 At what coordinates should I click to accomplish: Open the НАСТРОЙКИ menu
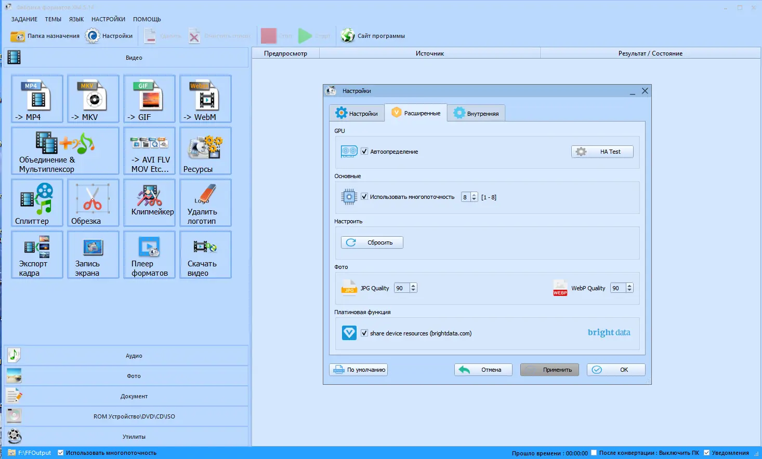[108, 19]
